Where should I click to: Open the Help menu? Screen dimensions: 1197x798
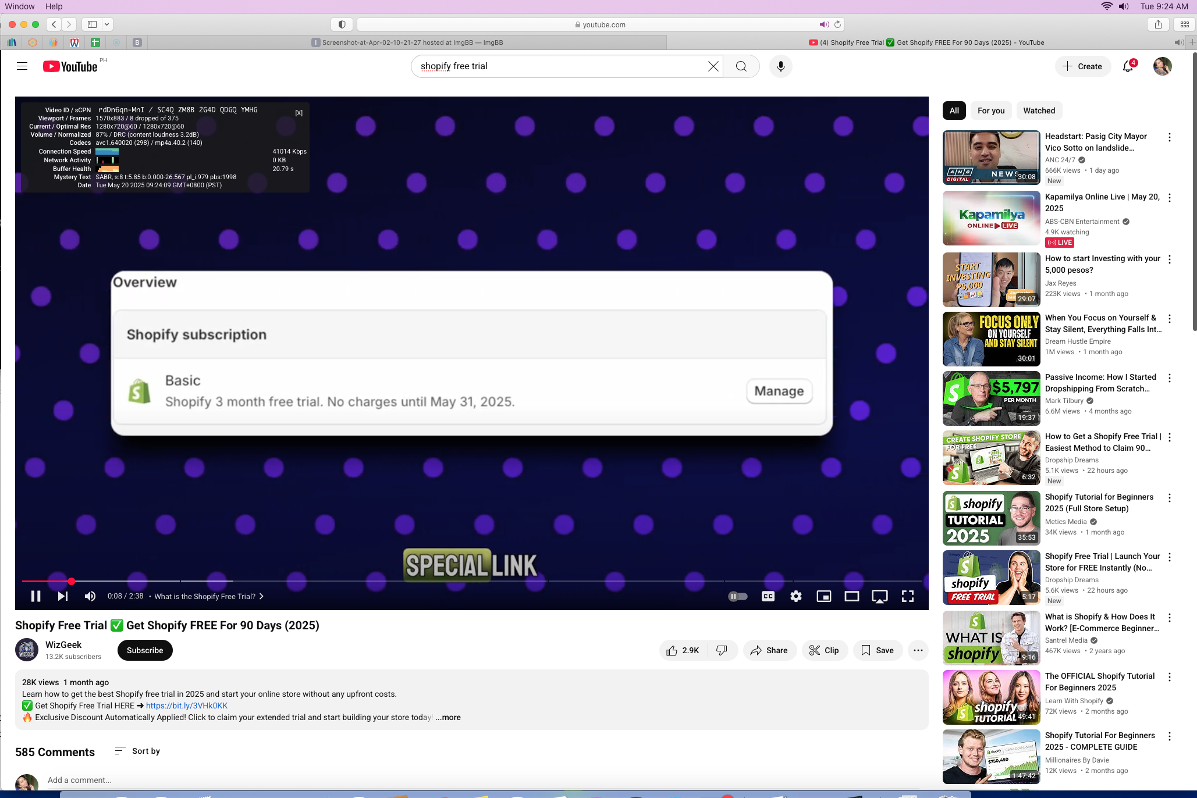(x=54, y=6)
